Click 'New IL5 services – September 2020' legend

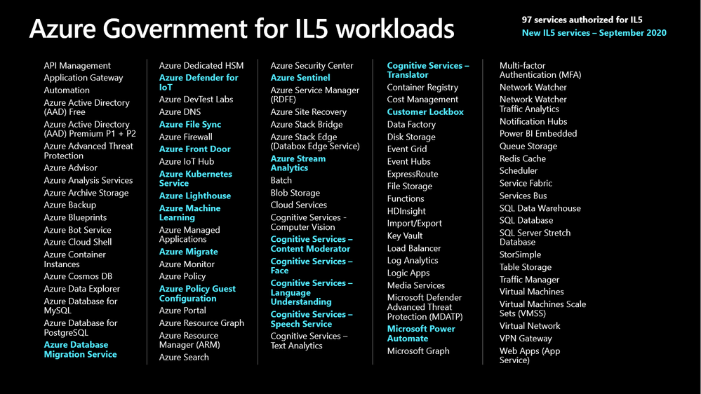point(594,33)
